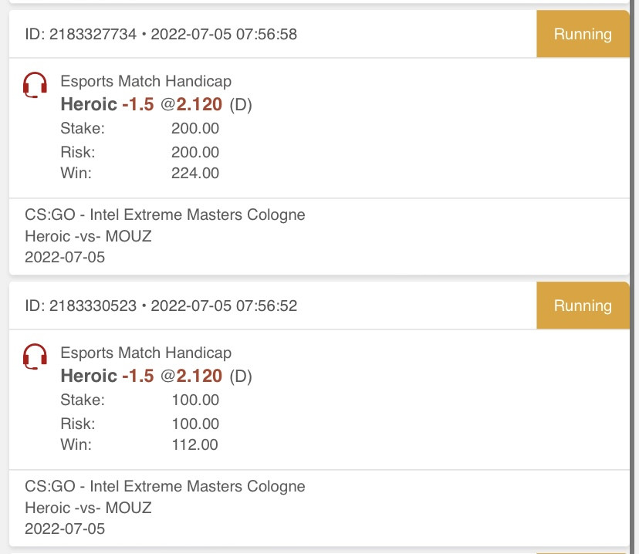The height and width of the screenshot is (554, 639).
Task: Tap the Running status badge on bet 2183330523
Action: pos(583,306)
